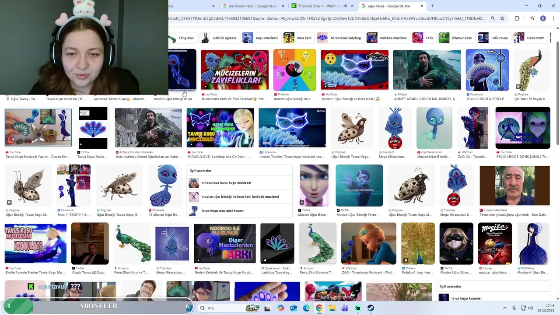Select the 'Felix tavus' filter chip

coord(494,38)
